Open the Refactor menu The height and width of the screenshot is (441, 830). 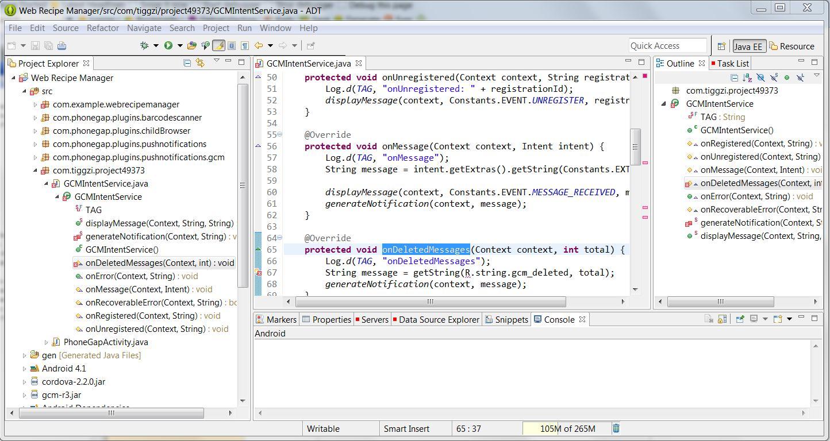pos(102,28)
